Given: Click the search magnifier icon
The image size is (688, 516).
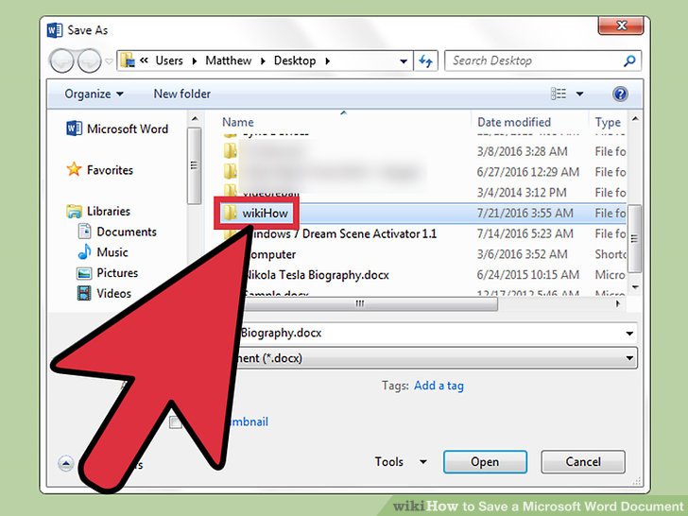Looking at the screenshot, I should [x=629, y=60].
